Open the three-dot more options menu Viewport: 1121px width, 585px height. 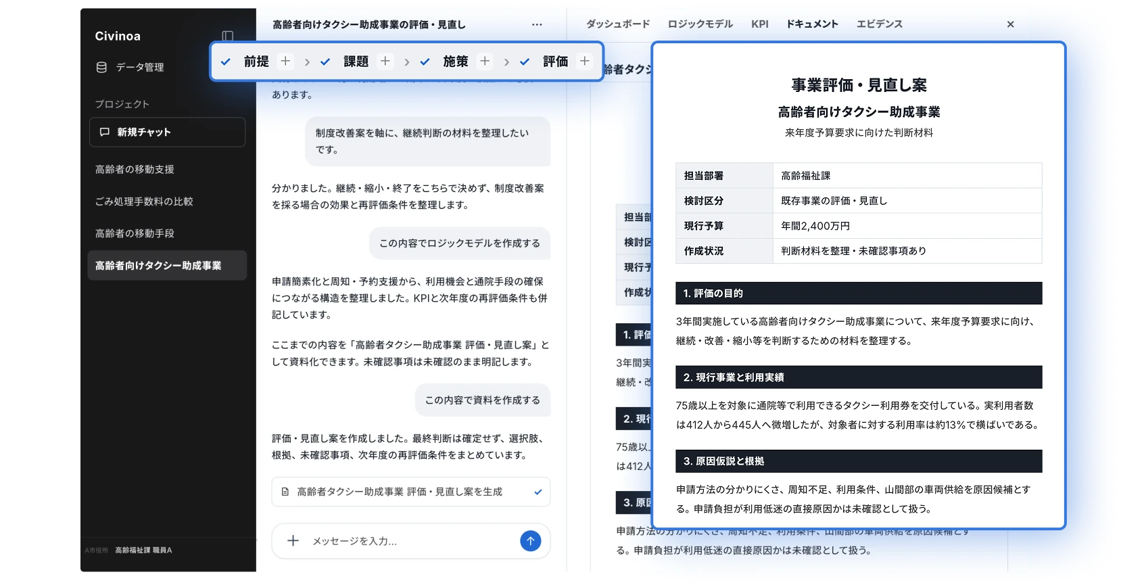[537, 24]
